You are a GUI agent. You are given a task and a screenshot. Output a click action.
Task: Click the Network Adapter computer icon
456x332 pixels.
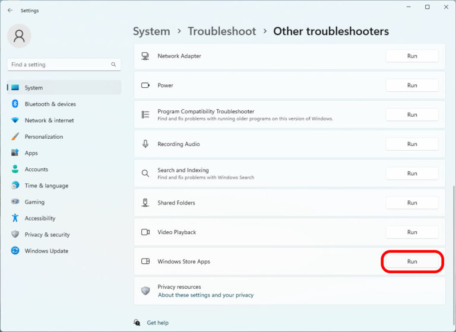coord(145,56)
